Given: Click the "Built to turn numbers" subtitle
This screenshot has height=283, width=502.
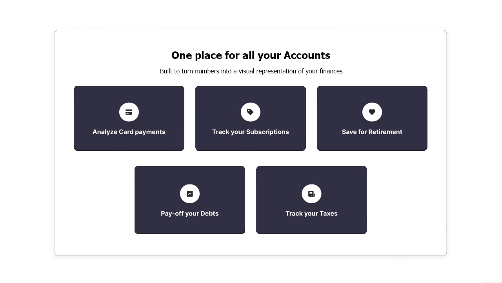Looking at the screenshot, I should (x=251, y=71).
